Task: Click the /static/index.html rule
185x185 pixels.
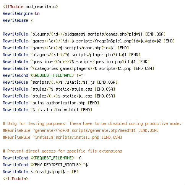Action: click(47, 110)
